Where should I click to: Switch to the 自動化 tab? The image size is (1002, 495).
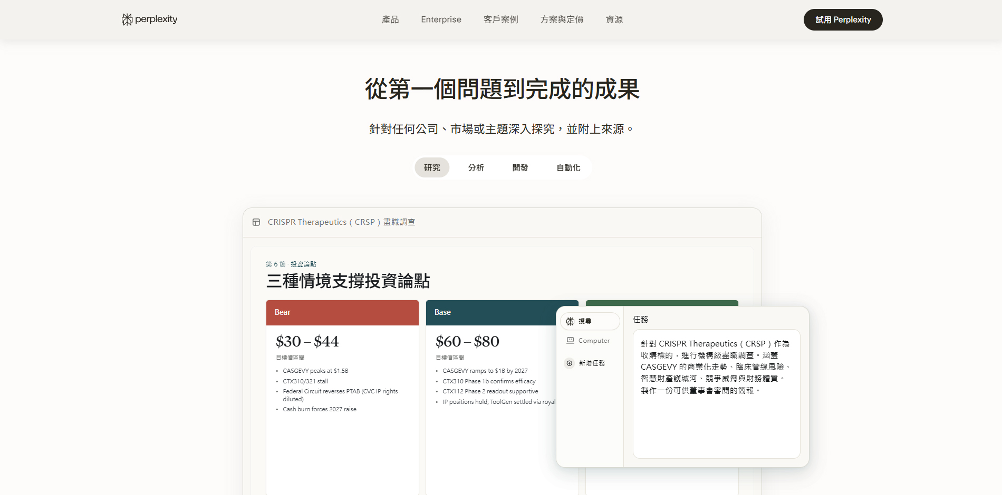click(569, 167)
